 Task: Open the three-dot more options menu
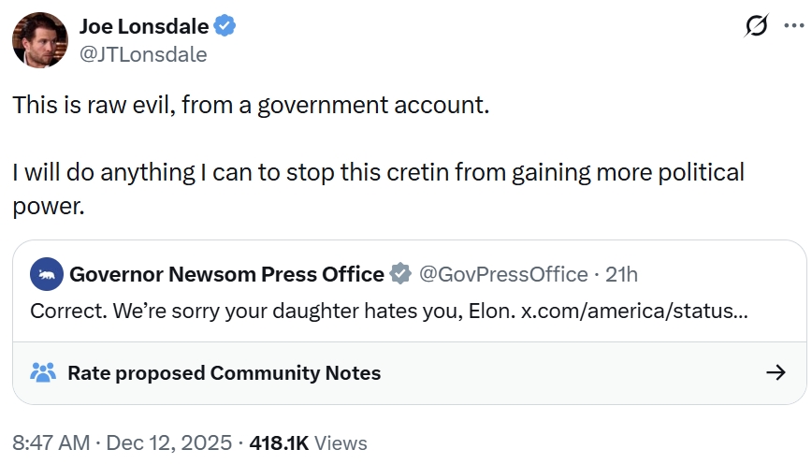pyautogui.click(x=792, y=26)
